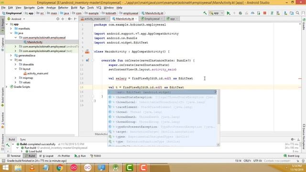Image resolution: width=306 pixels, height=172 pixels.
Task: Open the app run configuration dropdown
Action: tap(216, 13)
